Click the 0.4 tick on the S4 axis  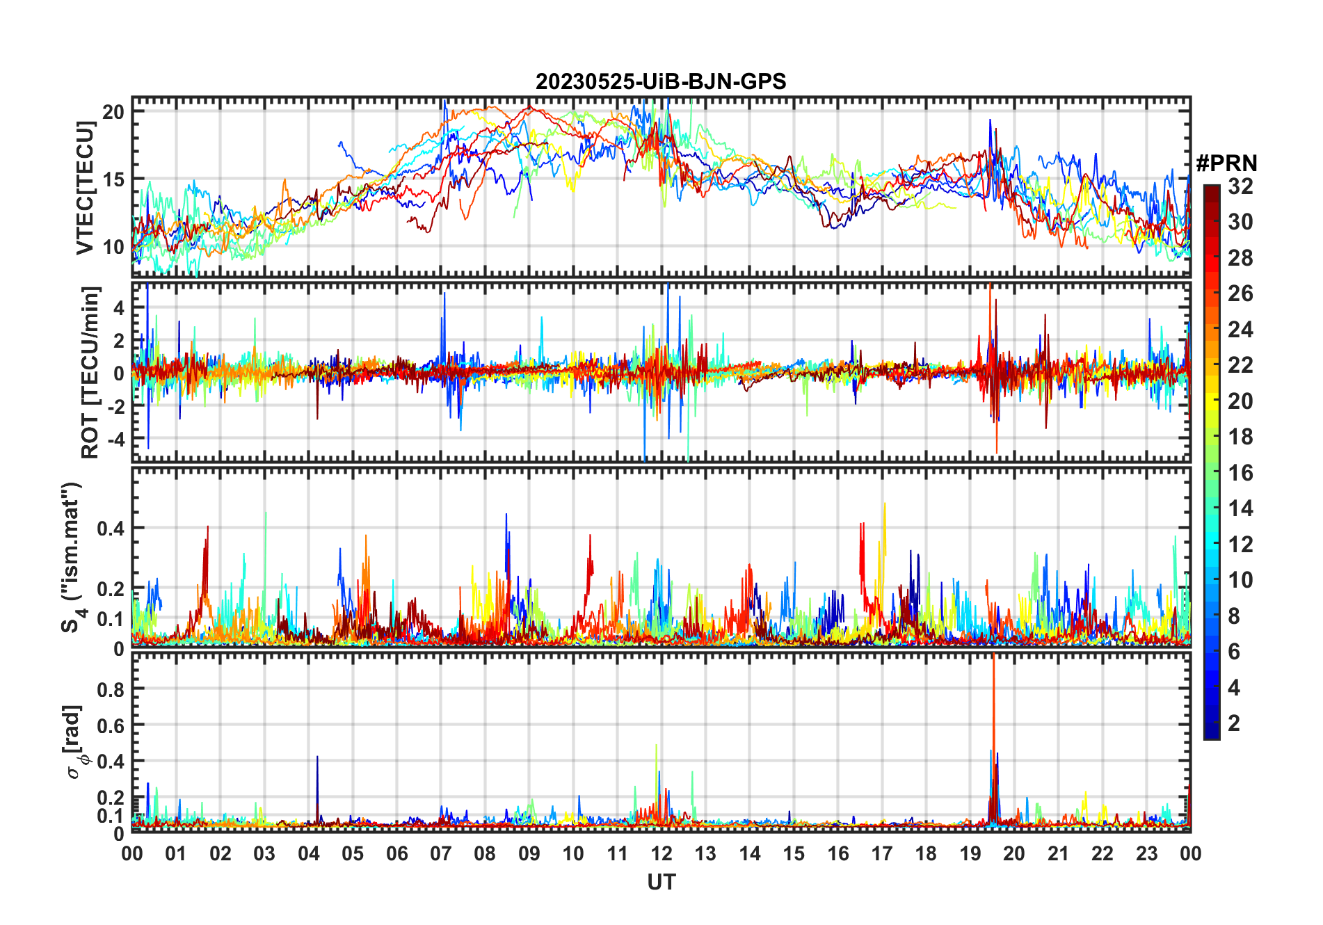pyautogui.click(x=111, y=528)
